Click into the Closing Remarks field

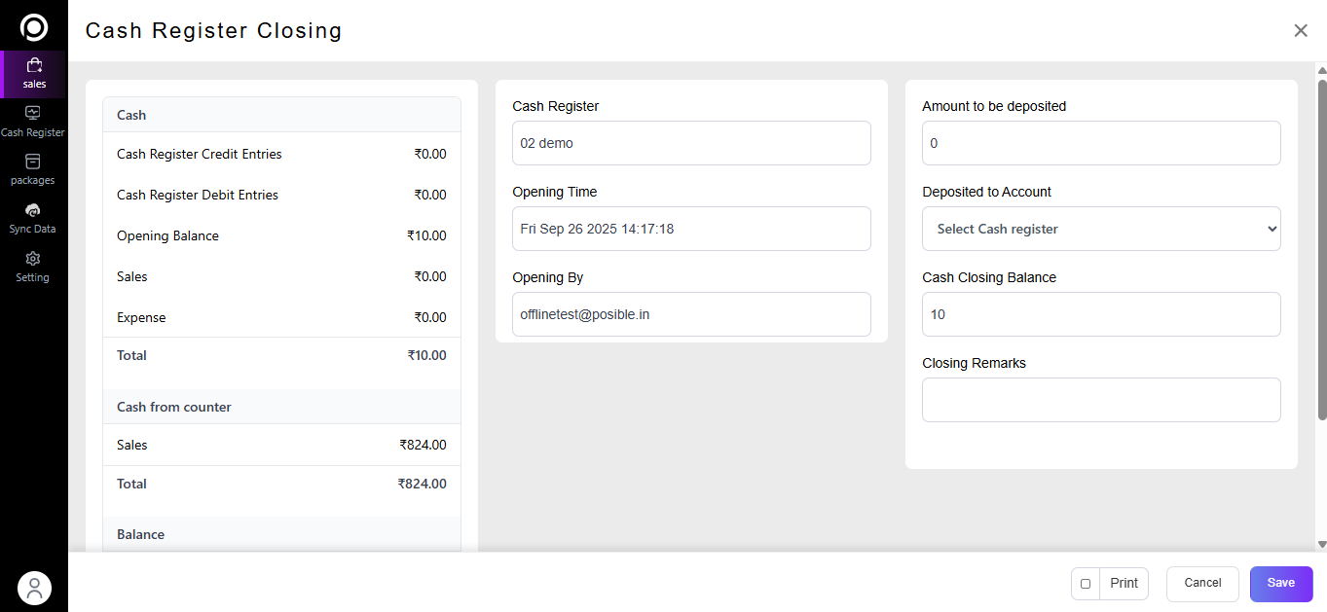pos(1101,400)
